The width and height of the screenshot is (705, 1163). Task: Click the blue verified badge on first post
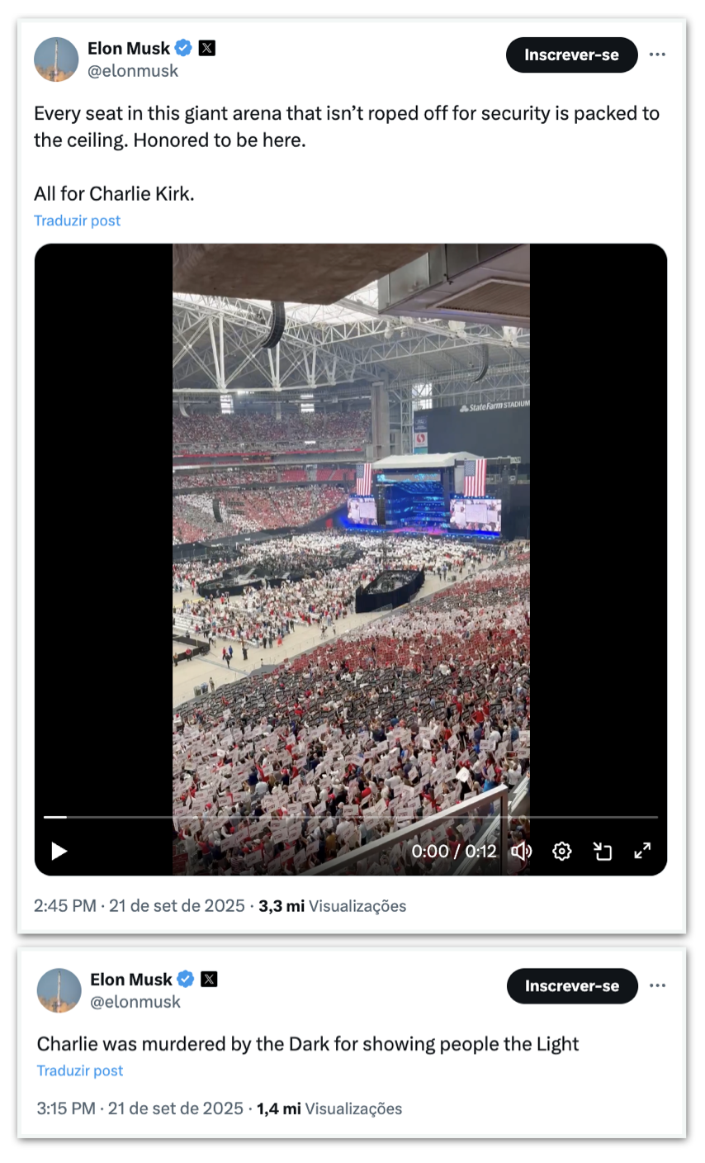[x=184, y=48]
